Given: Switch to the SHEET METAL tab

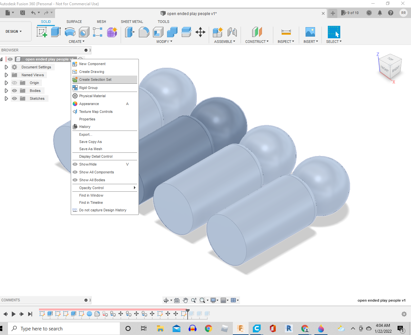Looking at the screenshot, I should point(132,22).
